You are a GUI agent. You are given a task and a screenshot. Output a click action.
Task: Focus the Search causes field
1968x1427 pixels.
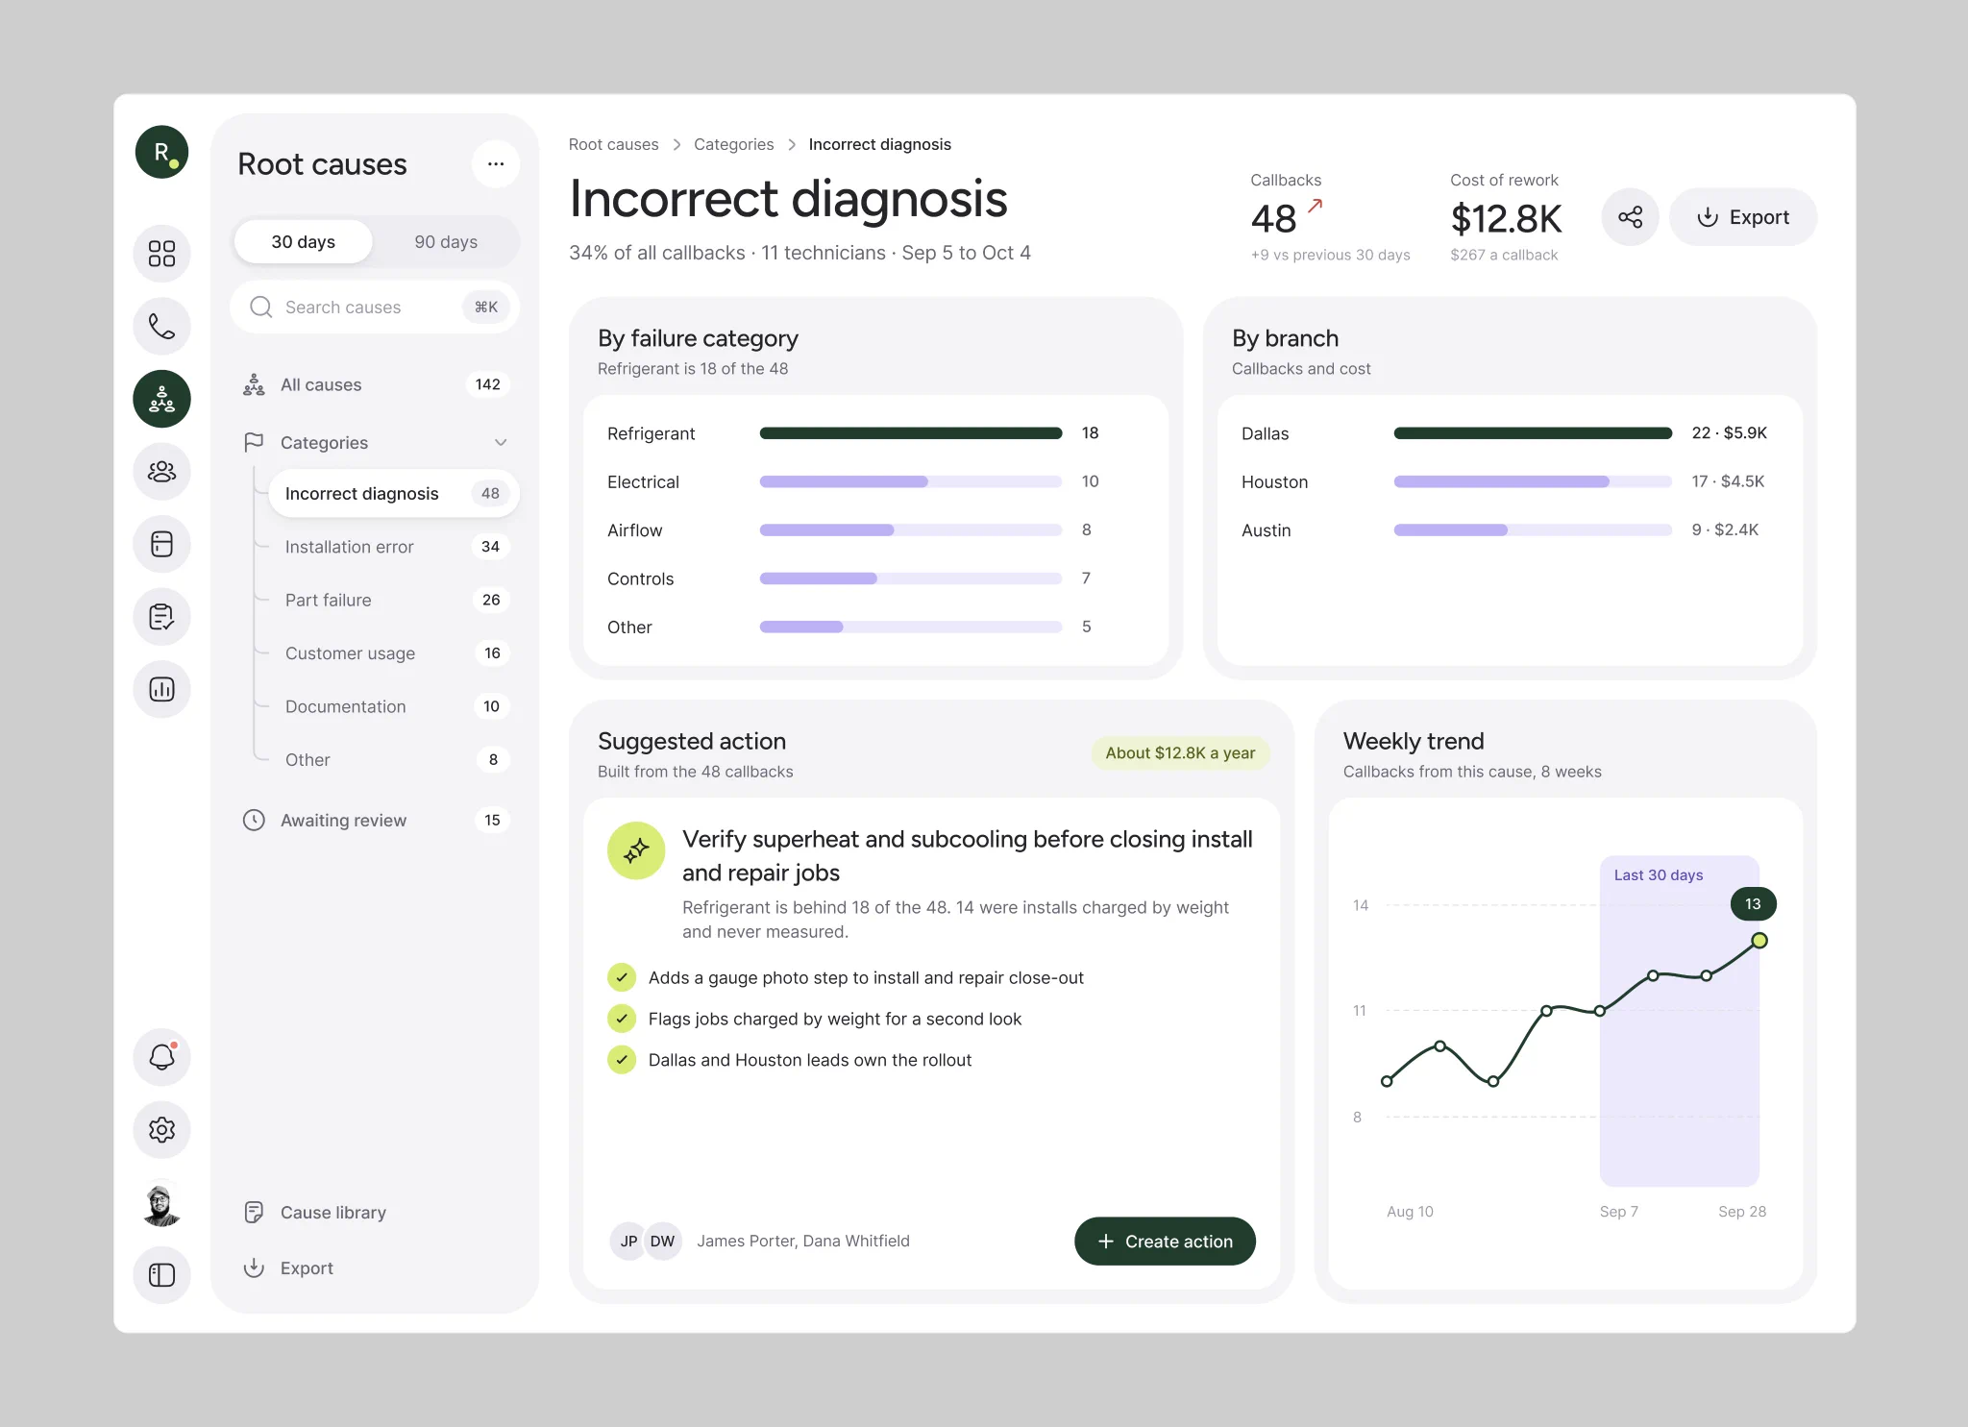(375, 308)
